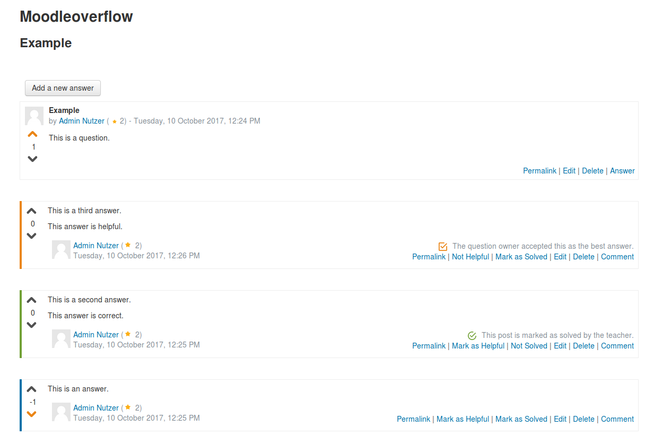This screenshot has width=645, height=444.
Task: Edit the Example question post
Action: [x=569, y=171]
